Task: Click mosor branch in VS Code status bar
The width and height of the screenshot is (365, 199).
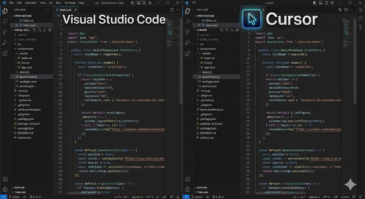Action: click(x=14, y=197)
